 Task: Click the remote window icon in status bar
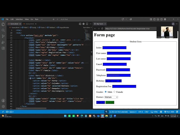(3, 112)
